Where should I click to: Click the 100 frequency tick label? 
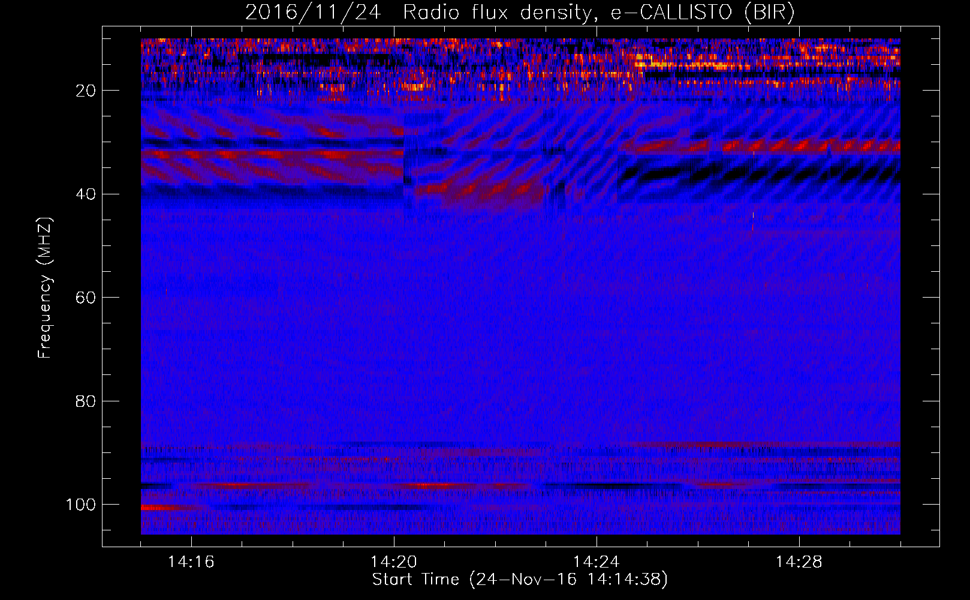tap(81, 505)
